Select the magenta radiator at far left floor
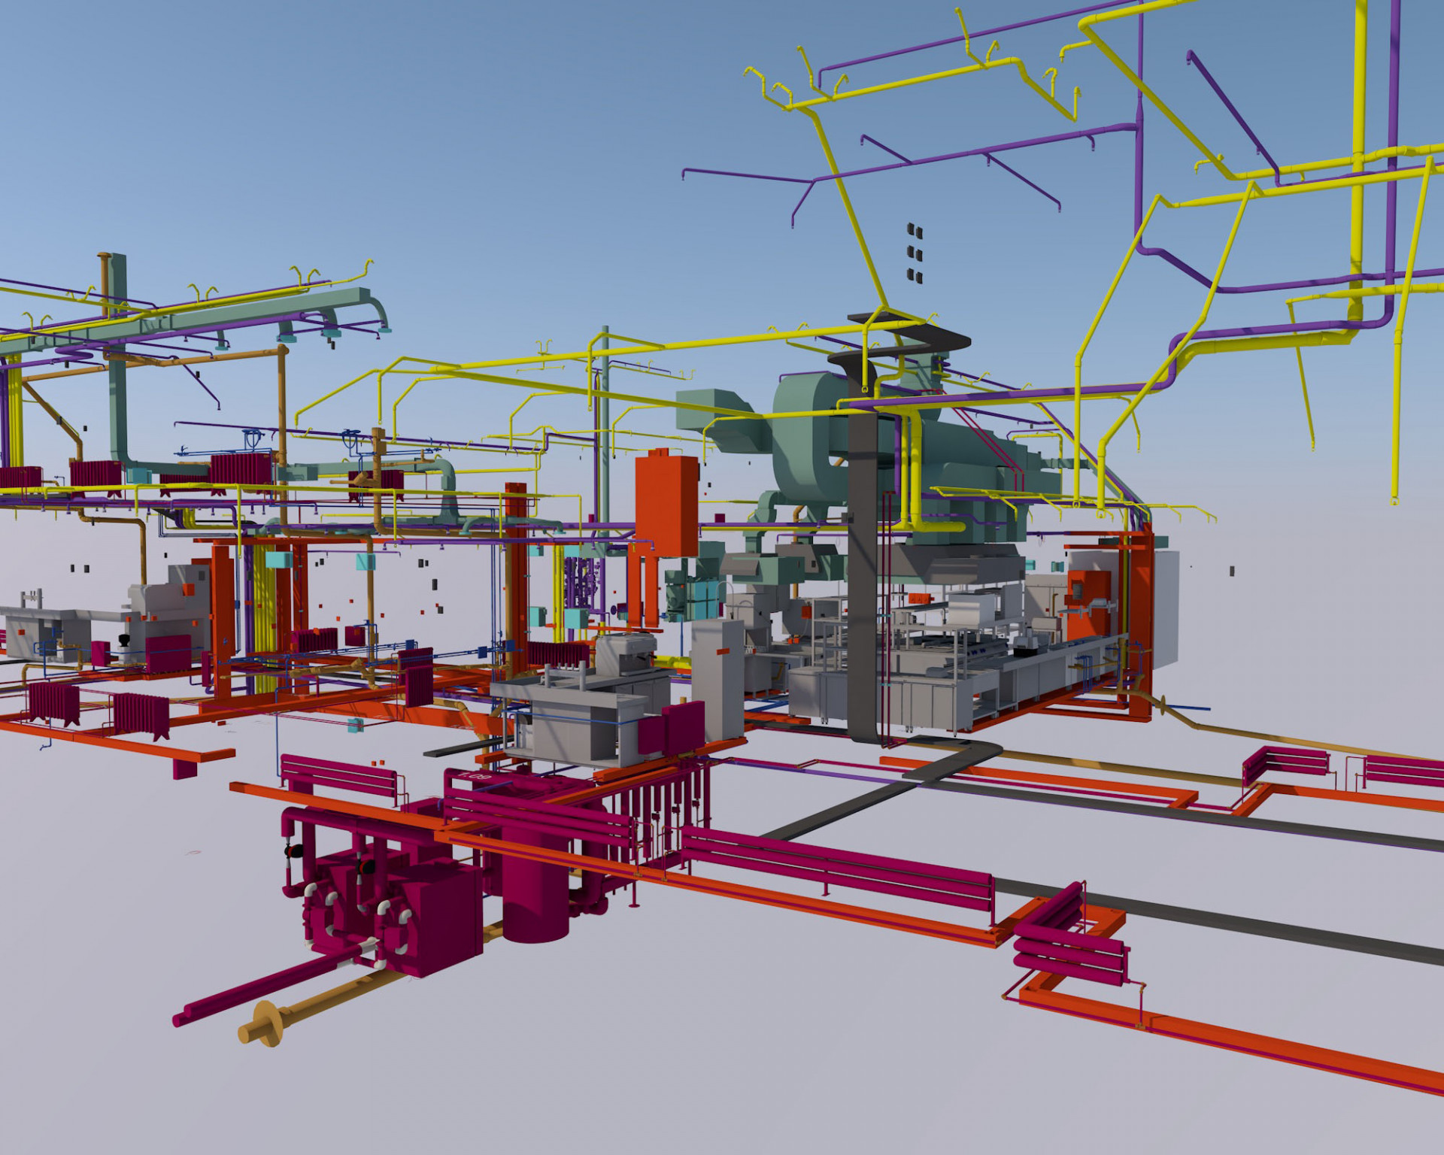Screen dimensions: 1444x1155 (x=53, y=702)
